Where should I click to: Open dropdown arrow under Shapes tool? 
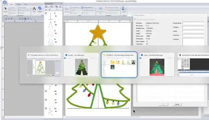coord(40,13)
